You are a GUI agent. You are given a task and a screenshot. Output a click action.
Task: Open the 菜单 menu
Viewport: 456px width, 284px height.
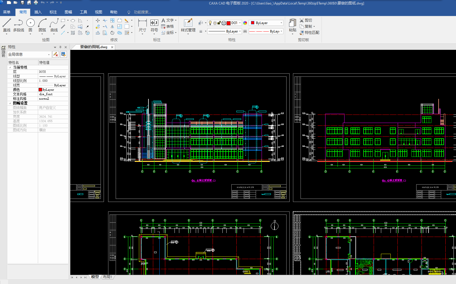(x=7, y=12)
